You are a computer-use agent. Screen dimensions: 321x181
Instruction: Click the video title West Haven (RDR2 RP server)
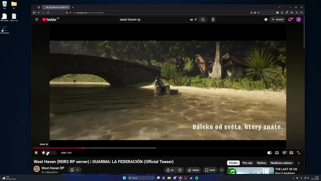click(104, 162)
